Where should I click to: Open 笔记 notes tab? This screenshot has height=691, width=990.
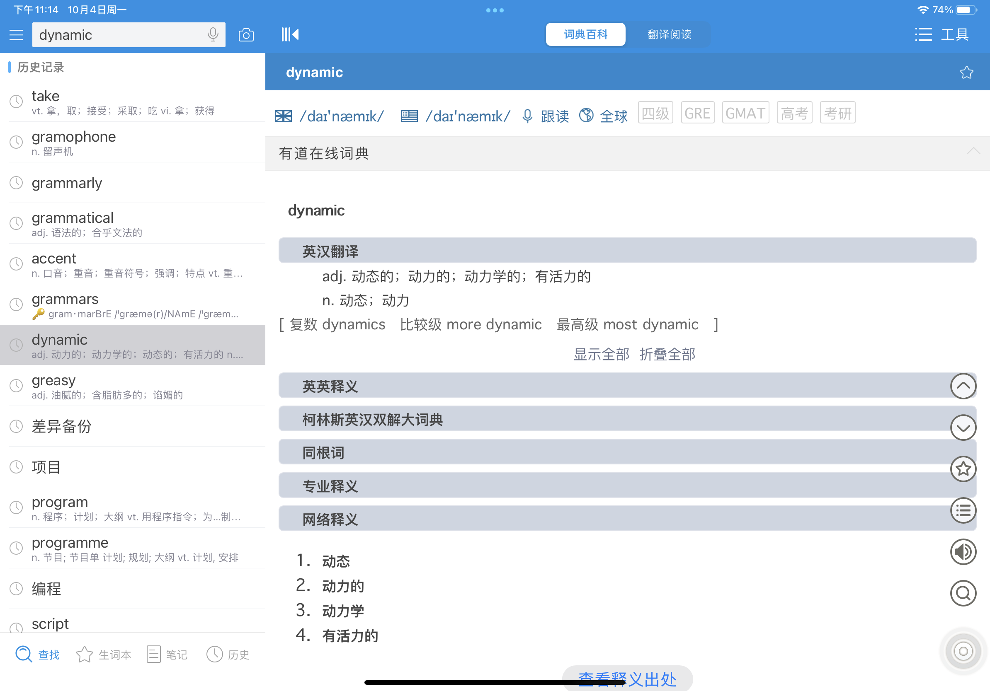click(167, 655)
